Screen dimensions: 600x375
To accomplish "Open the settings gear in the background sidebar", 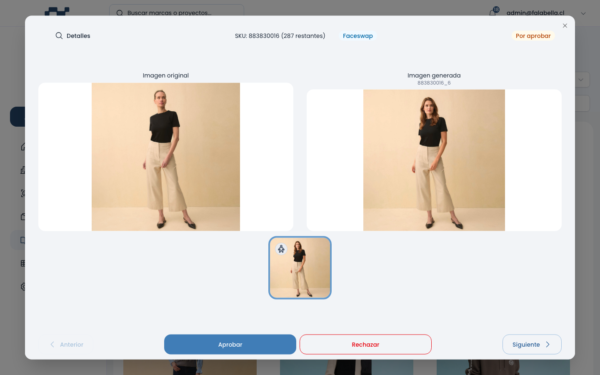I will point(23,287).
